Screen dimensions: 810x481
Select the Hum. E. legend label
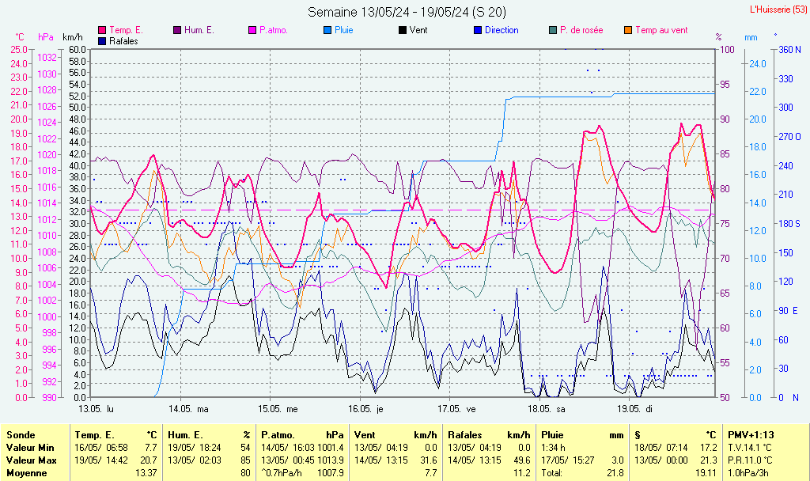(x=199, y=31)
